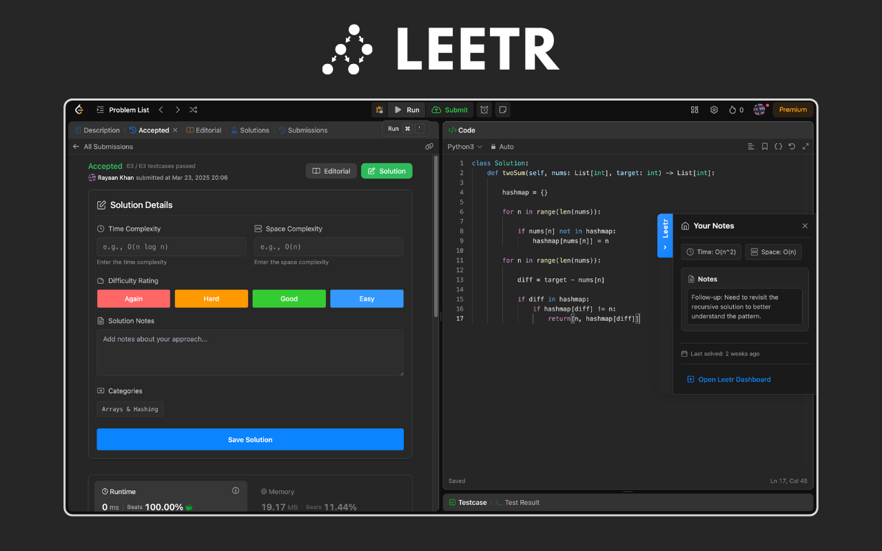The width and height of the screenshot is (882, 551).
Task: Run the code with the Run button
Action: pyautogui.click(x=407, y=110)
